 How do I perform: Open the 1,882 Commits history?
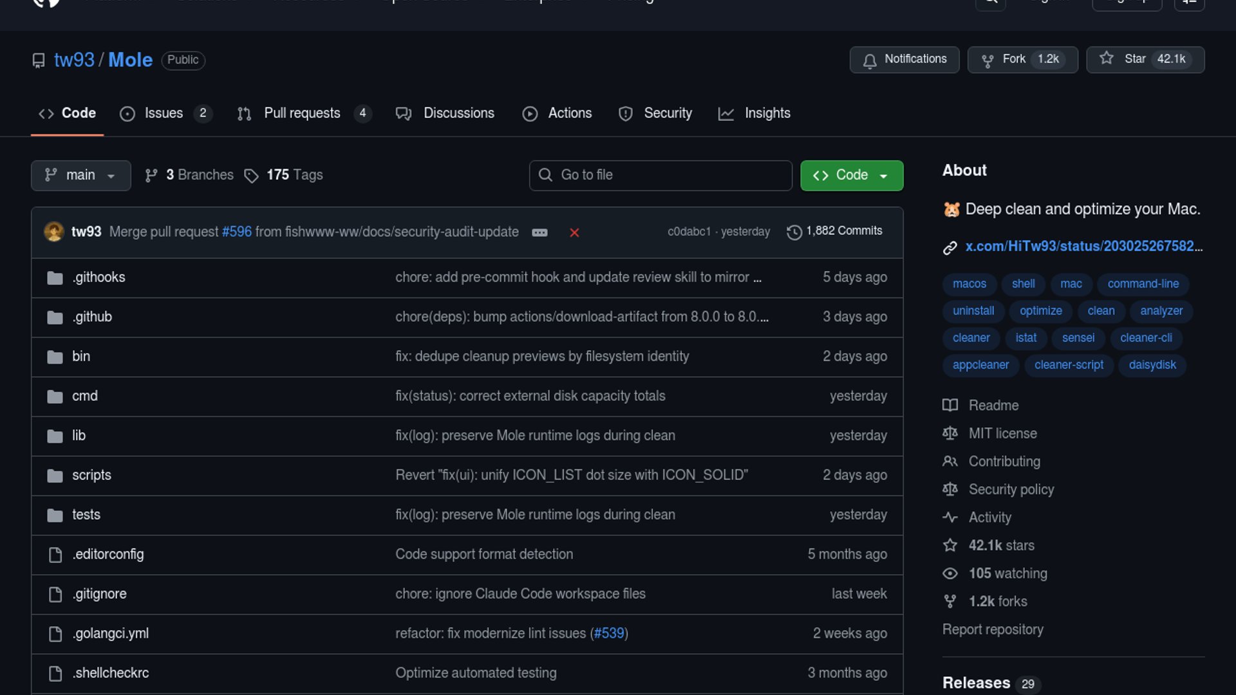point(834,231)
